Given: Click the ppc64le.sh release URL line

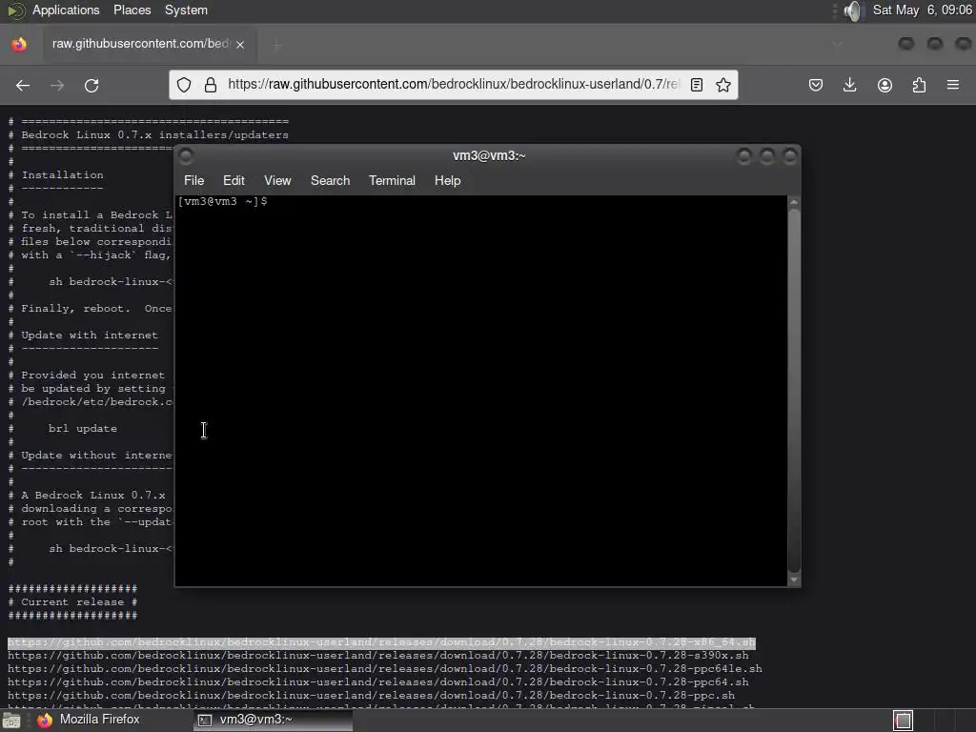Looking at the screenshot, I should (x=385, y=669).
